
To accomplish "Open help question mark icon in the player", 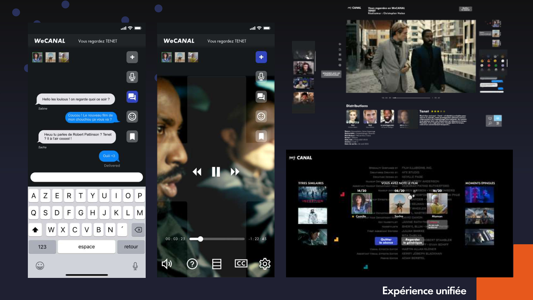I will click(192, 264).
